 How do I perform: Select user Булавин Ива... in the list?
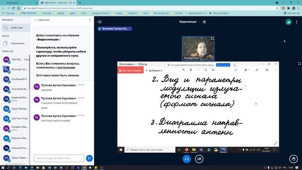pos(16,128)
